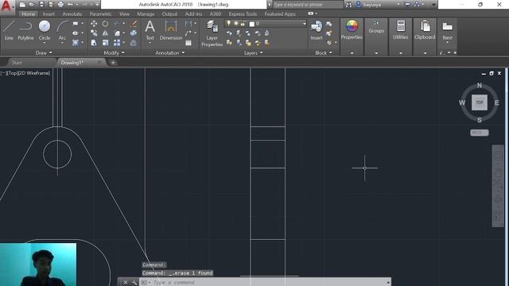Click the bayusya account name

[x=372, y=5]
